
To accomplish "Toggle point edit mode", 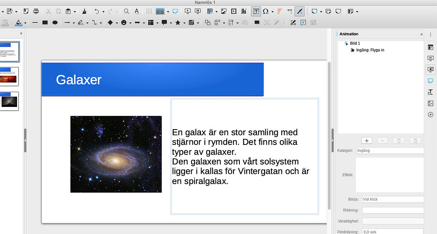I will coord(293,23).
